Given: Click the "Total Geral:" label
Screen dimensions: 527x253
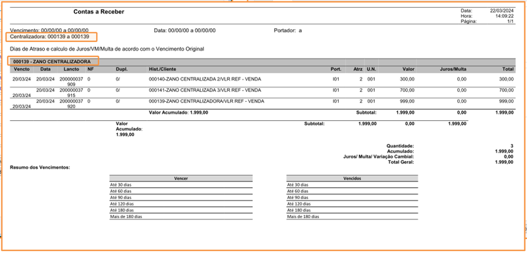Looking at the screenshot, I should pos(401,162).
